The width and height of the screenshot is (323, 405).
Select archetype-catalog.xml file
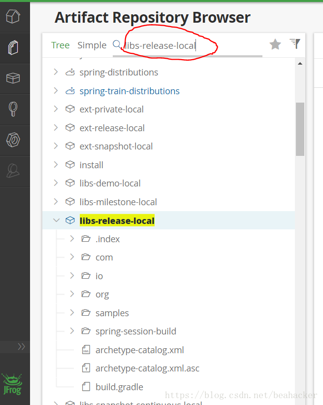point(139,350)
